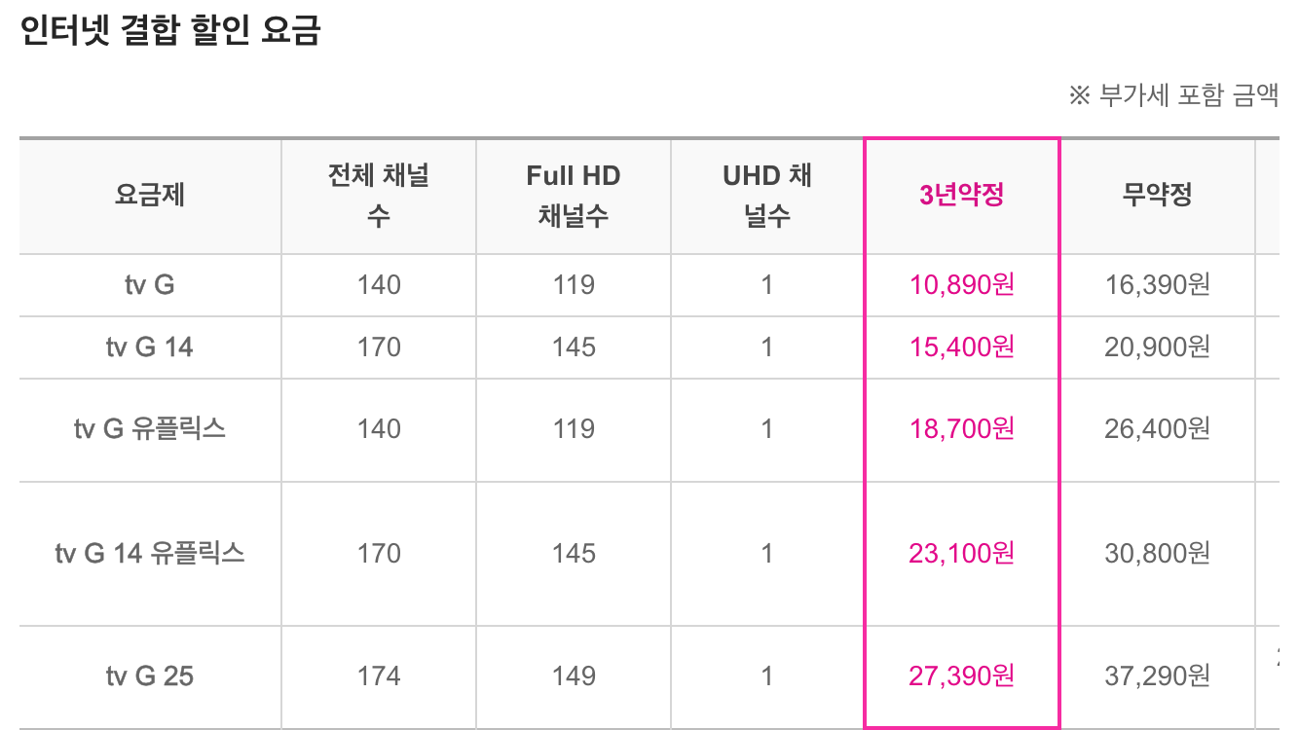The height and width of the screenshot is (730, 1299).
Task: Select the tv G 14 plan name
Action: 150,347
